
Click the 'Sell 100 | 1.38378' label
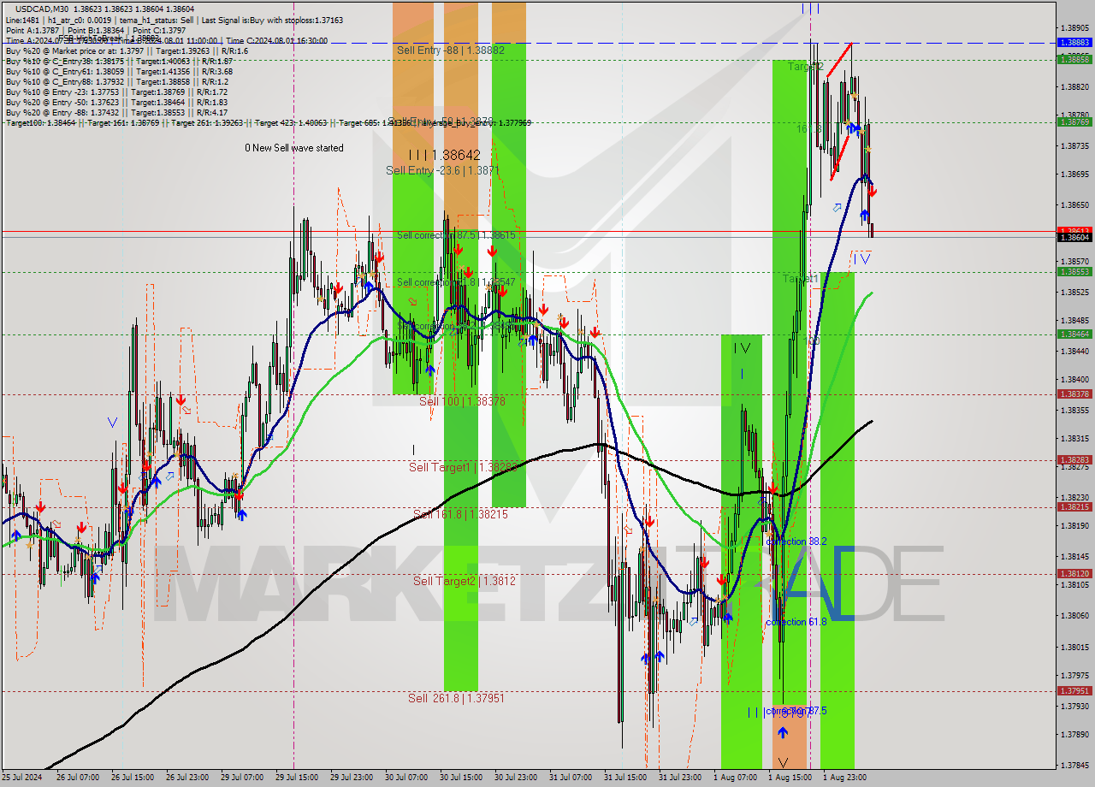462,401
